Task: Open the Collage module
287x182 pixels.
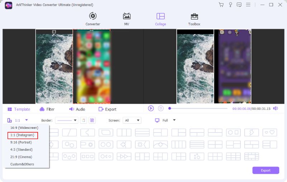Action: [x=160, y=19]
